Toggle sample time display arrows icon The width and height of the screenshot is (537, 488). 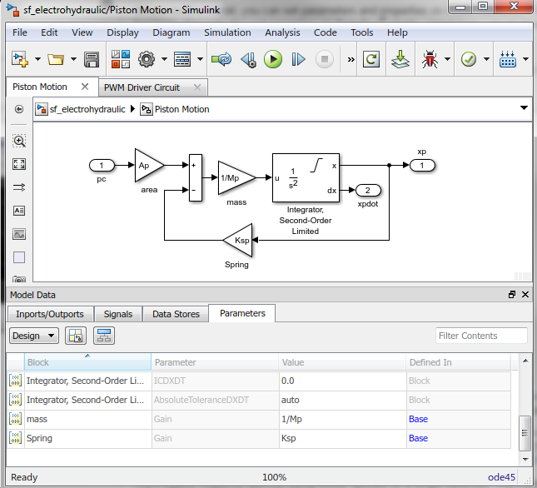[19, 187]
